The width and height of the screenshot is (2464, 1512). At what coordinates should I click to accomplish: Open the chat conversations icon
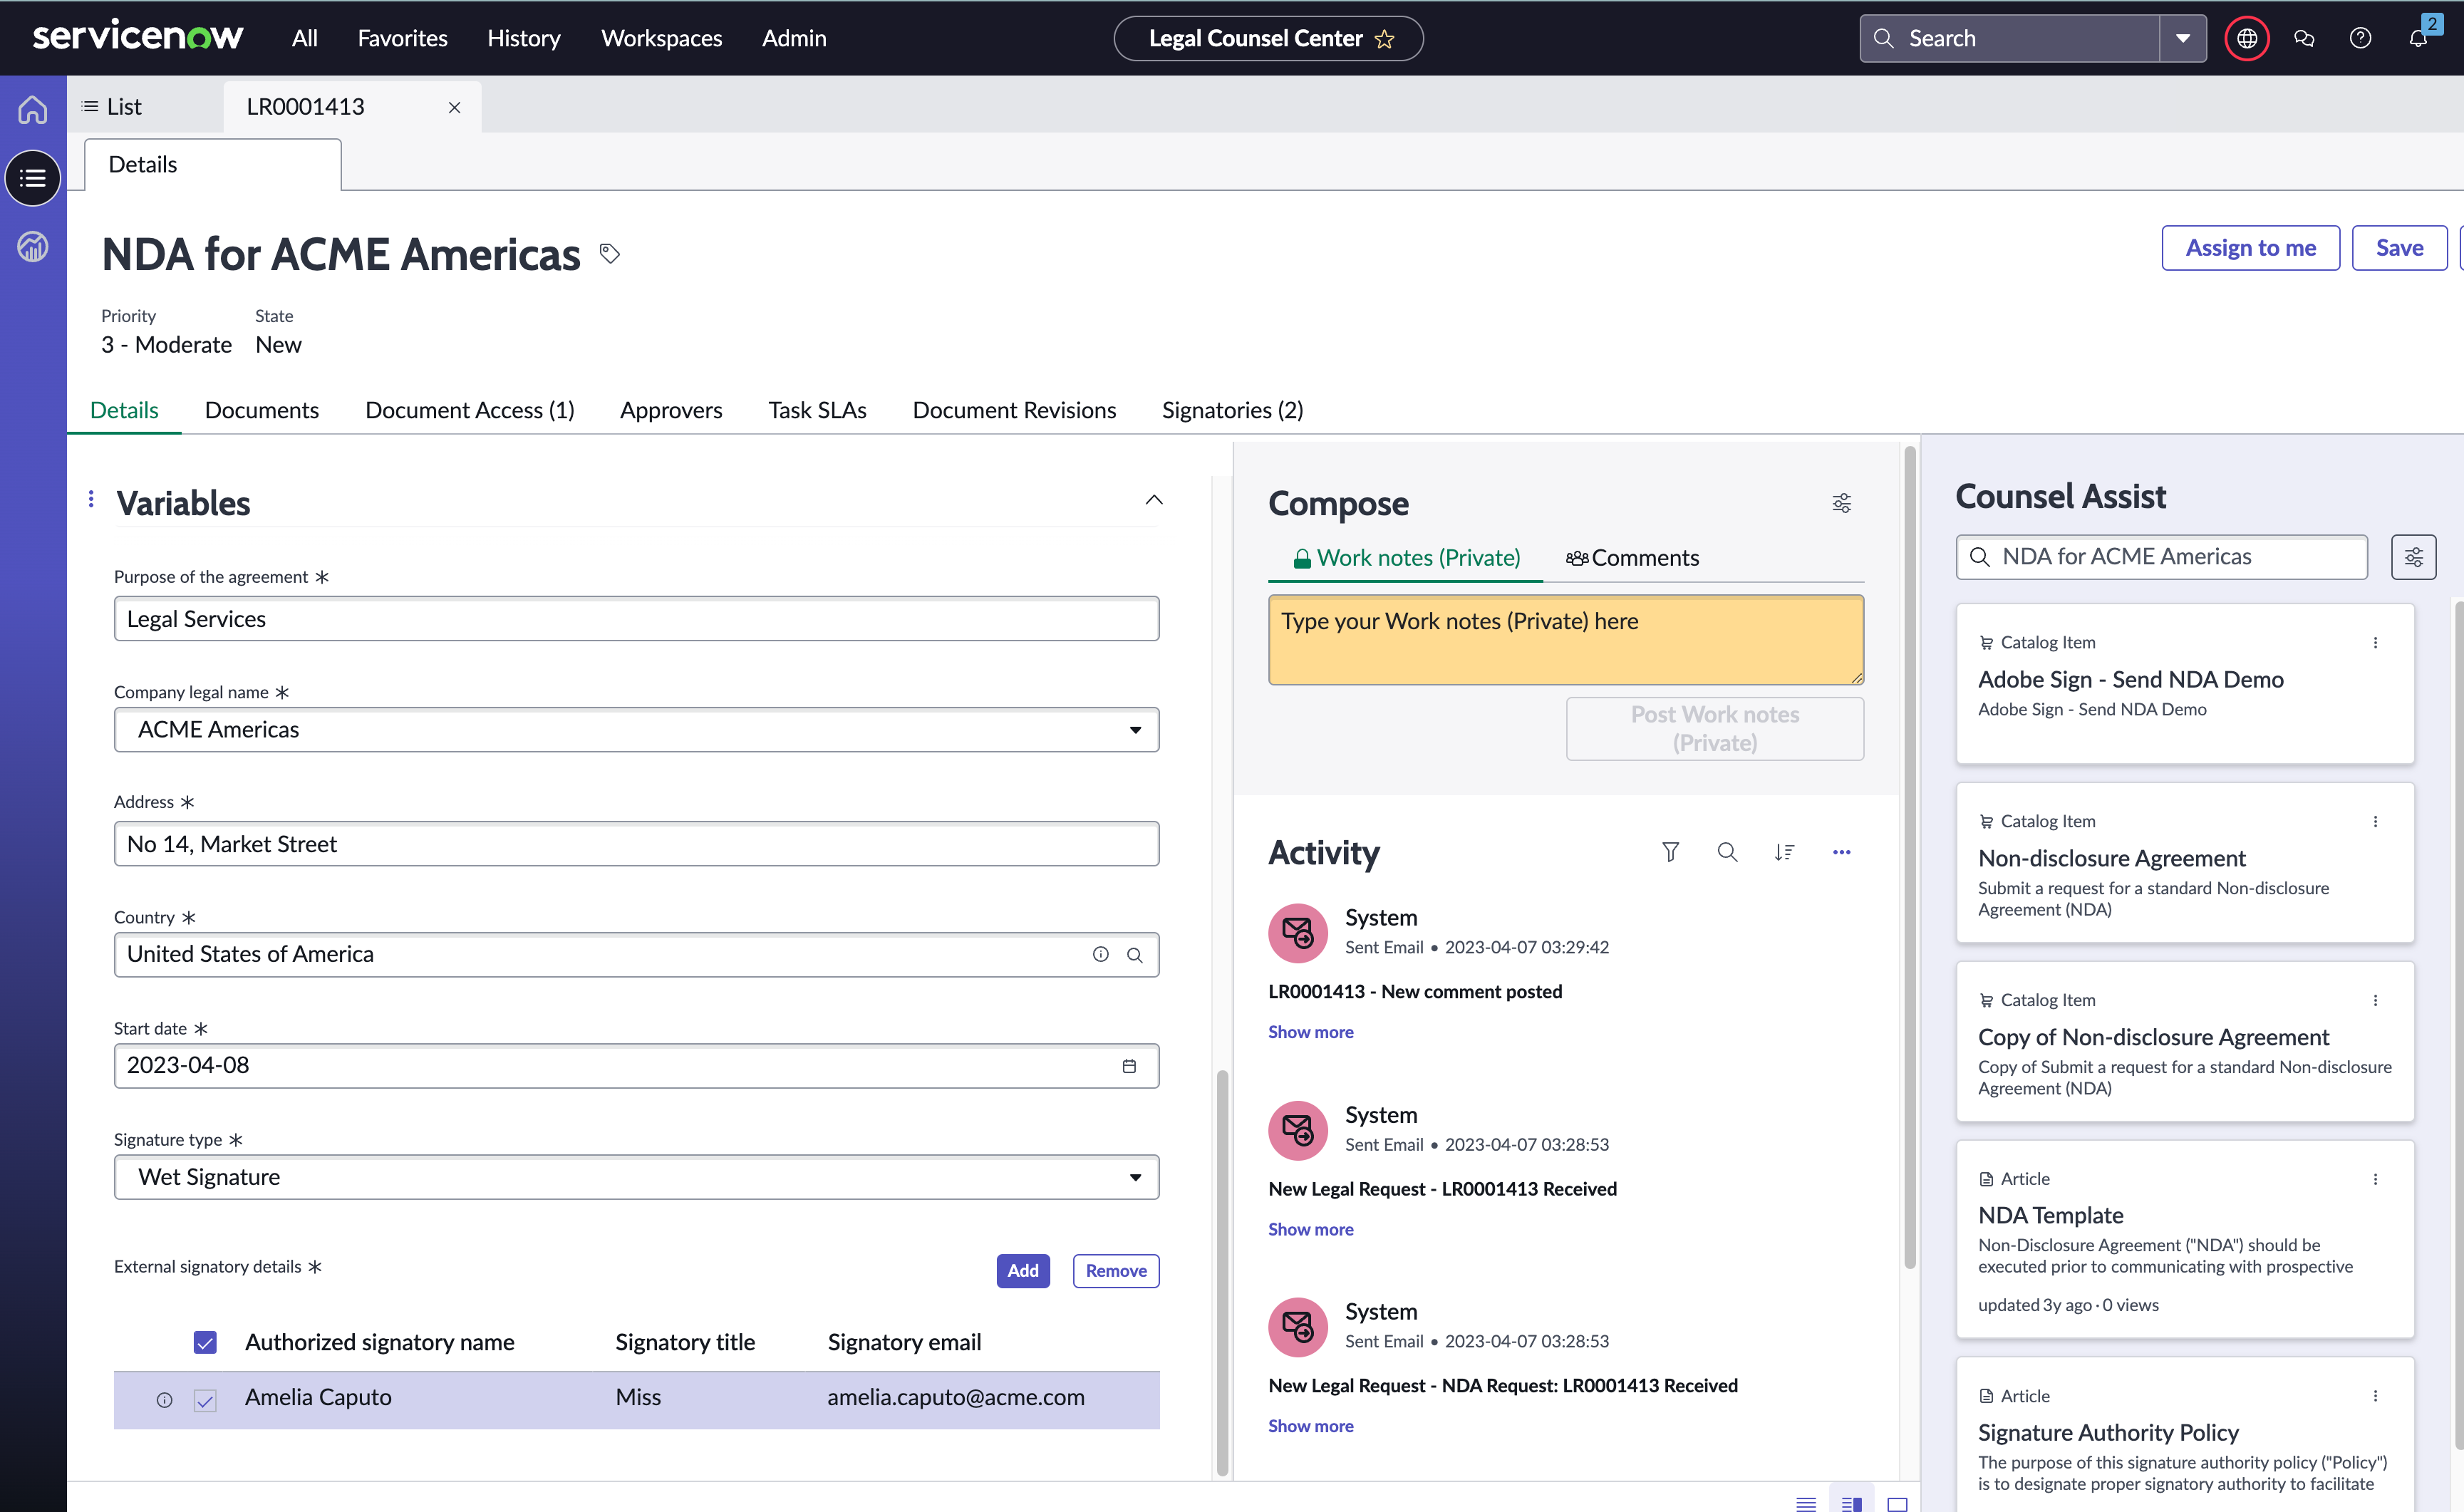pyautogui.click(x=2304, y=39)
